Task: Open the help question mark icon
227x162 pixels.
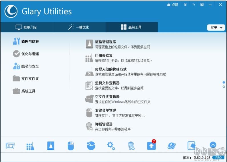Action: (x=202, y=5)
